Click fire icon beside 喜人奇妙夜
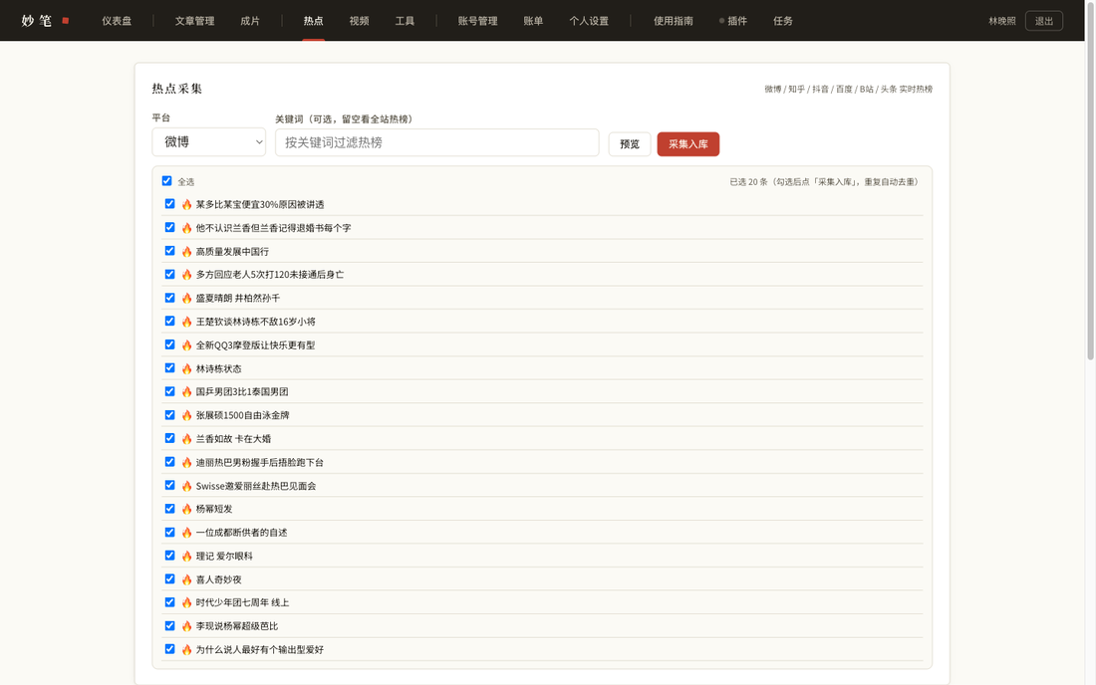 point(186,579)
